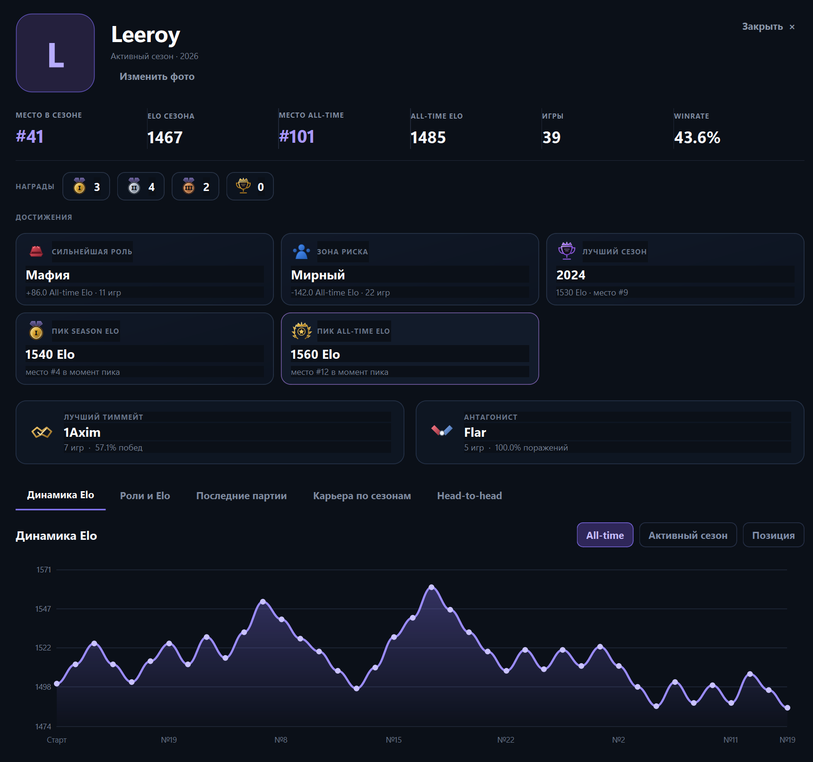The image size is (813, 762).
Task: Click season Elo value 1467
Action: point(165,138)
